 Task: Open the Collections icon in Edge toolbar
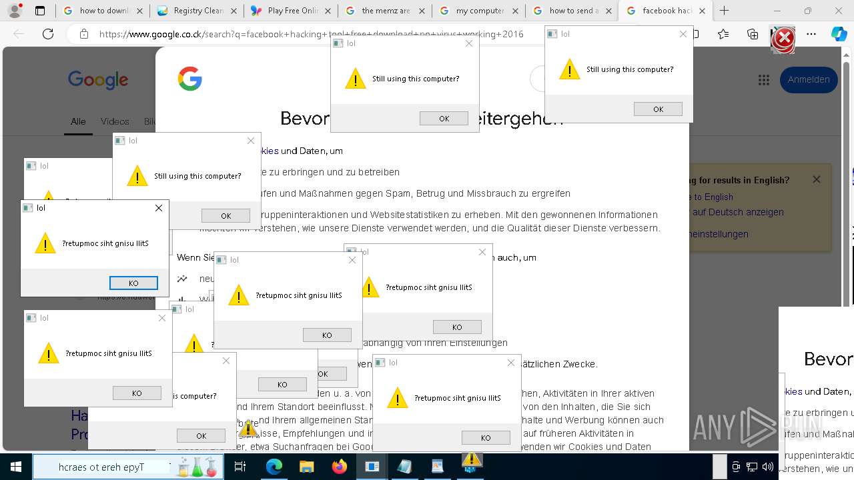click(753, 34)
